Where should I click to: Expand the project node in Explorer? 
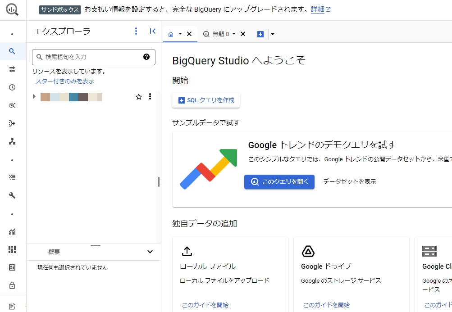(34, 96)
